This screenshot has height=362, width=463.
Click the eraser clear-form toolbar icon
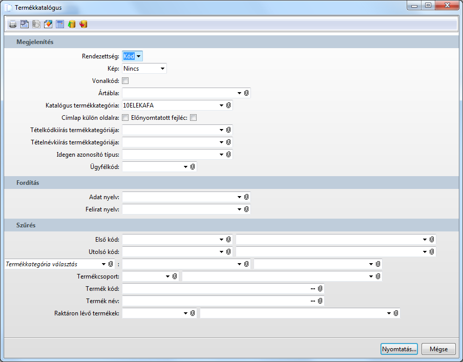pos(48,24)
